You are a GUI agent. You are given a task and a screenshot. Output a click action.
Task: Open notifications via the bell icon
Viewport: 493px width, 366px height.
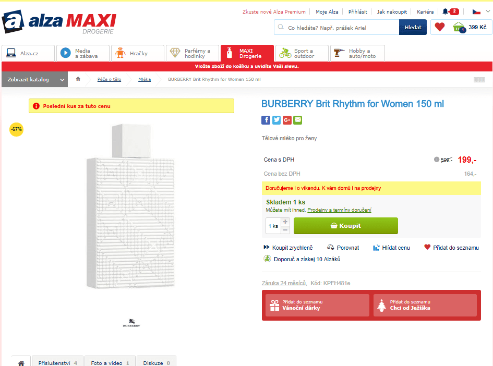pos(446,11)
